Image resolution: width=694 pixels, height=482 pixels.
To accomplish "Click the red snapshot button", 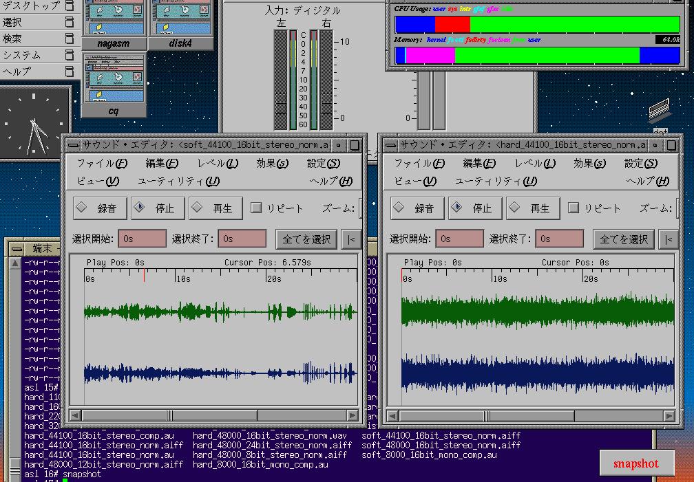I will pos(635,463).
